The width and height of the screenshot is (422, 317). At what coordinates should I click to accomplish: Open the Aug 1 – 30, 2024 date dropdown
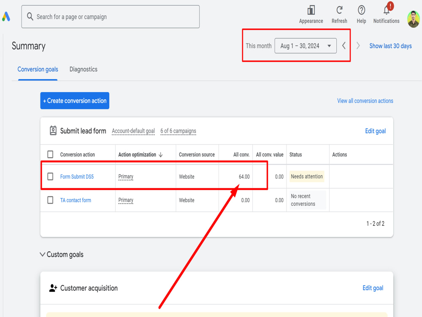[x=306, y=46]
